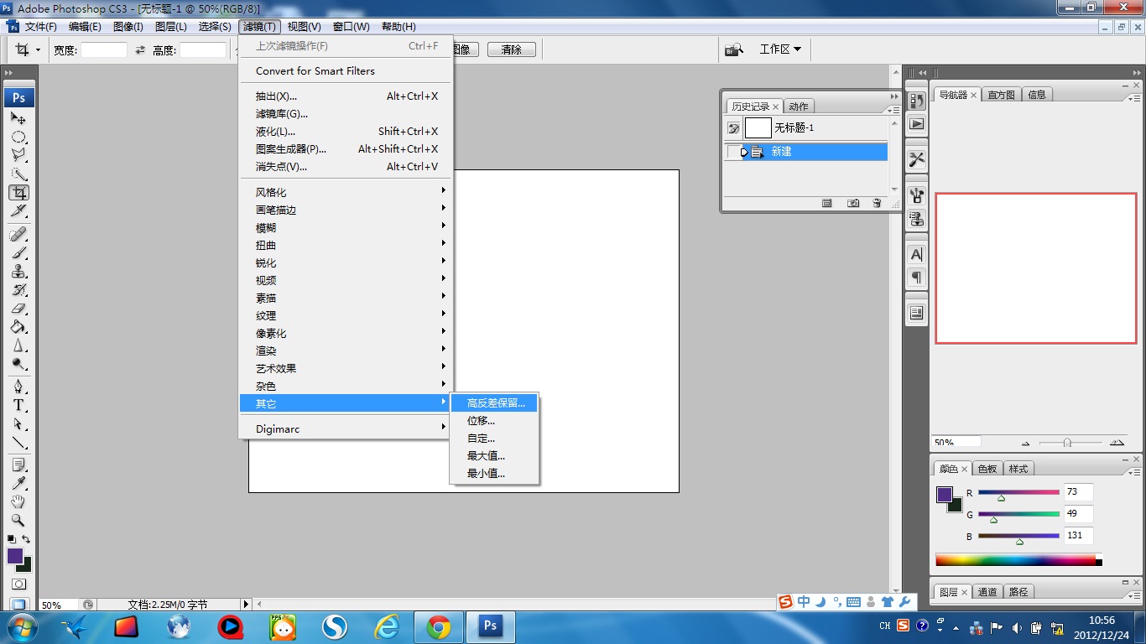Select the Eraser tool
This screenshot has height=644, width=1146.
(x=18, y=308)
